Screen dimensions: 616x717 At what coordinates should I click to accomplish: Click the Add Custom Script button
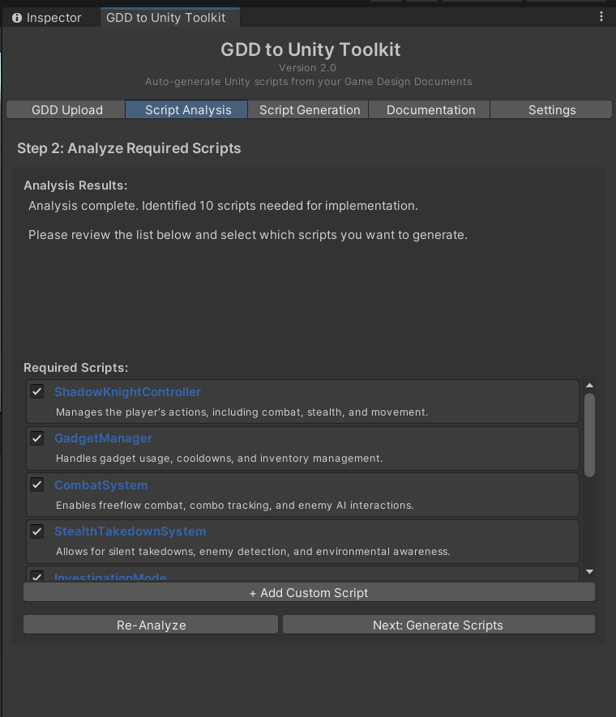(x=309, y=593)
